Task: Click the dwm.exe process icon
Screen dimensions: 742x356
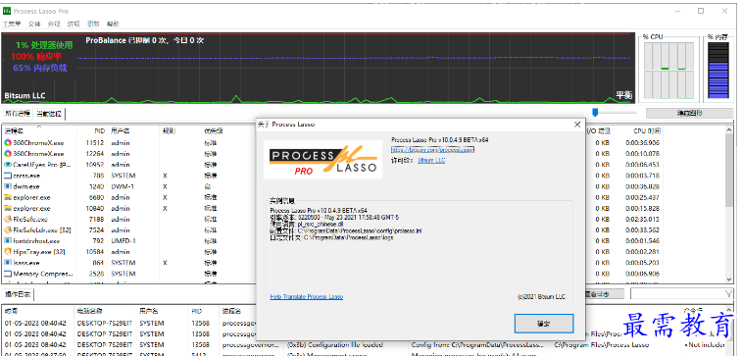Action: (8, 186)
